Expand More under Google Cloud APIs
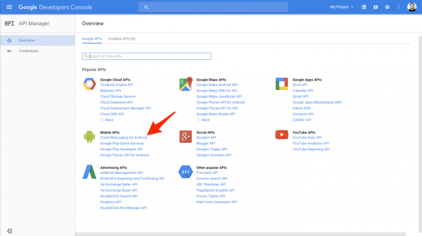The height and width of the screenshot is (236, 422). (107, 120)
